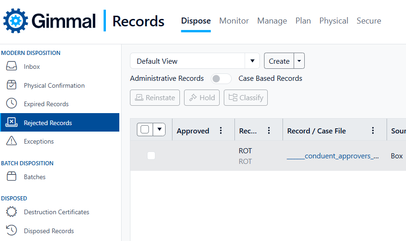Expand the select-all checkbox dropdown arrow
This screenshot has width=406, height=241.
(x=159, y=130)
